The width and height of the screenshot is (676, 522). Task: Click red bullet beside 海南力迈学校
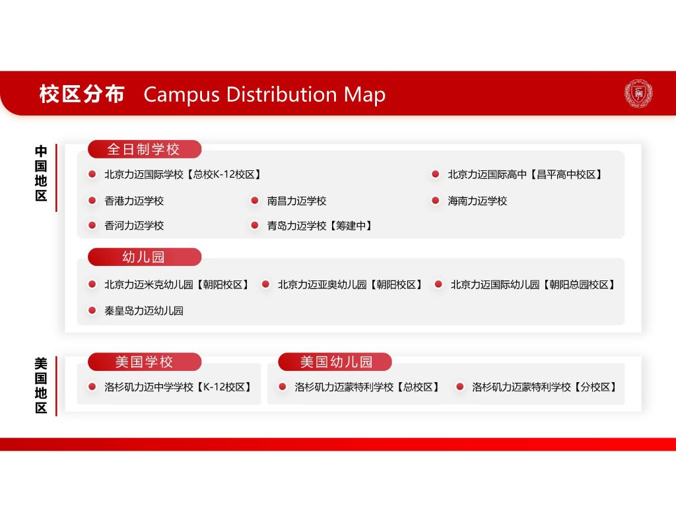pyautogui.click(x=436, y=201)
